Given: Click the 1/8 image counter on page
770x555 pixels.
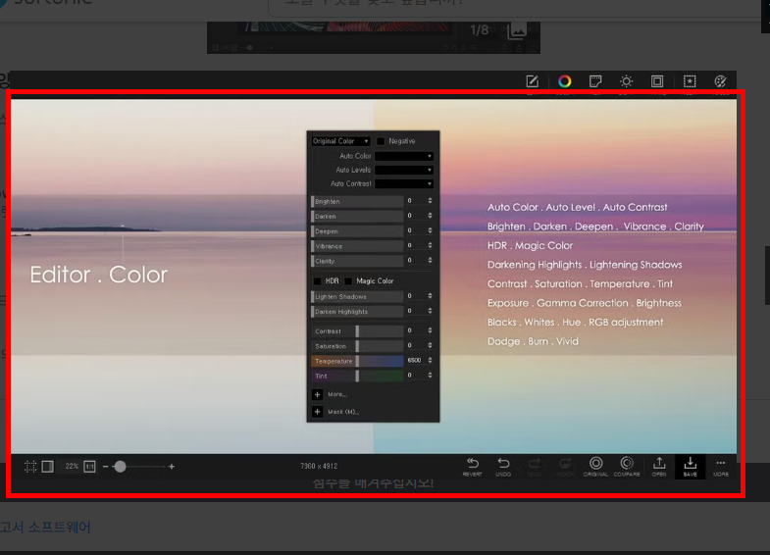Looking at the screenshot, I should (x=479, y=30).
